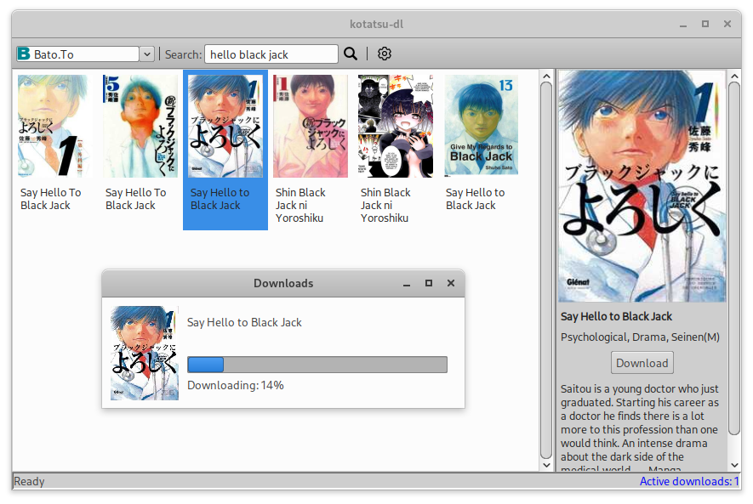Select the highlighted Glénat 'Say Hello to Black Jack' cover
Viewport: 753px width, 504px height.
click(x=225, y=126)
